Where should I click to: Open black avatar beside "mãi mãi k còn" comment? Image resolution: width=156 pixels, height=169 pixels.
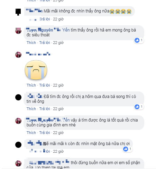click(x=18, y=145)
